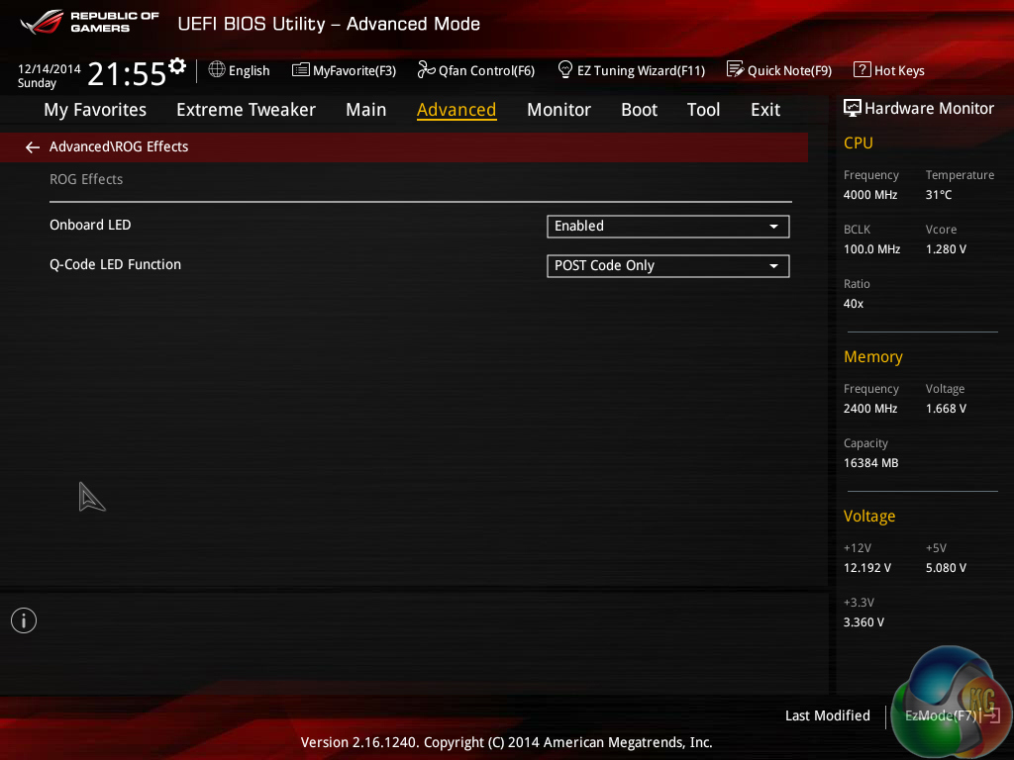This screenshot has height=760, width=1014.
Task: Launch Qfan Control(F6) label
Action: click(x=486, y=70)
